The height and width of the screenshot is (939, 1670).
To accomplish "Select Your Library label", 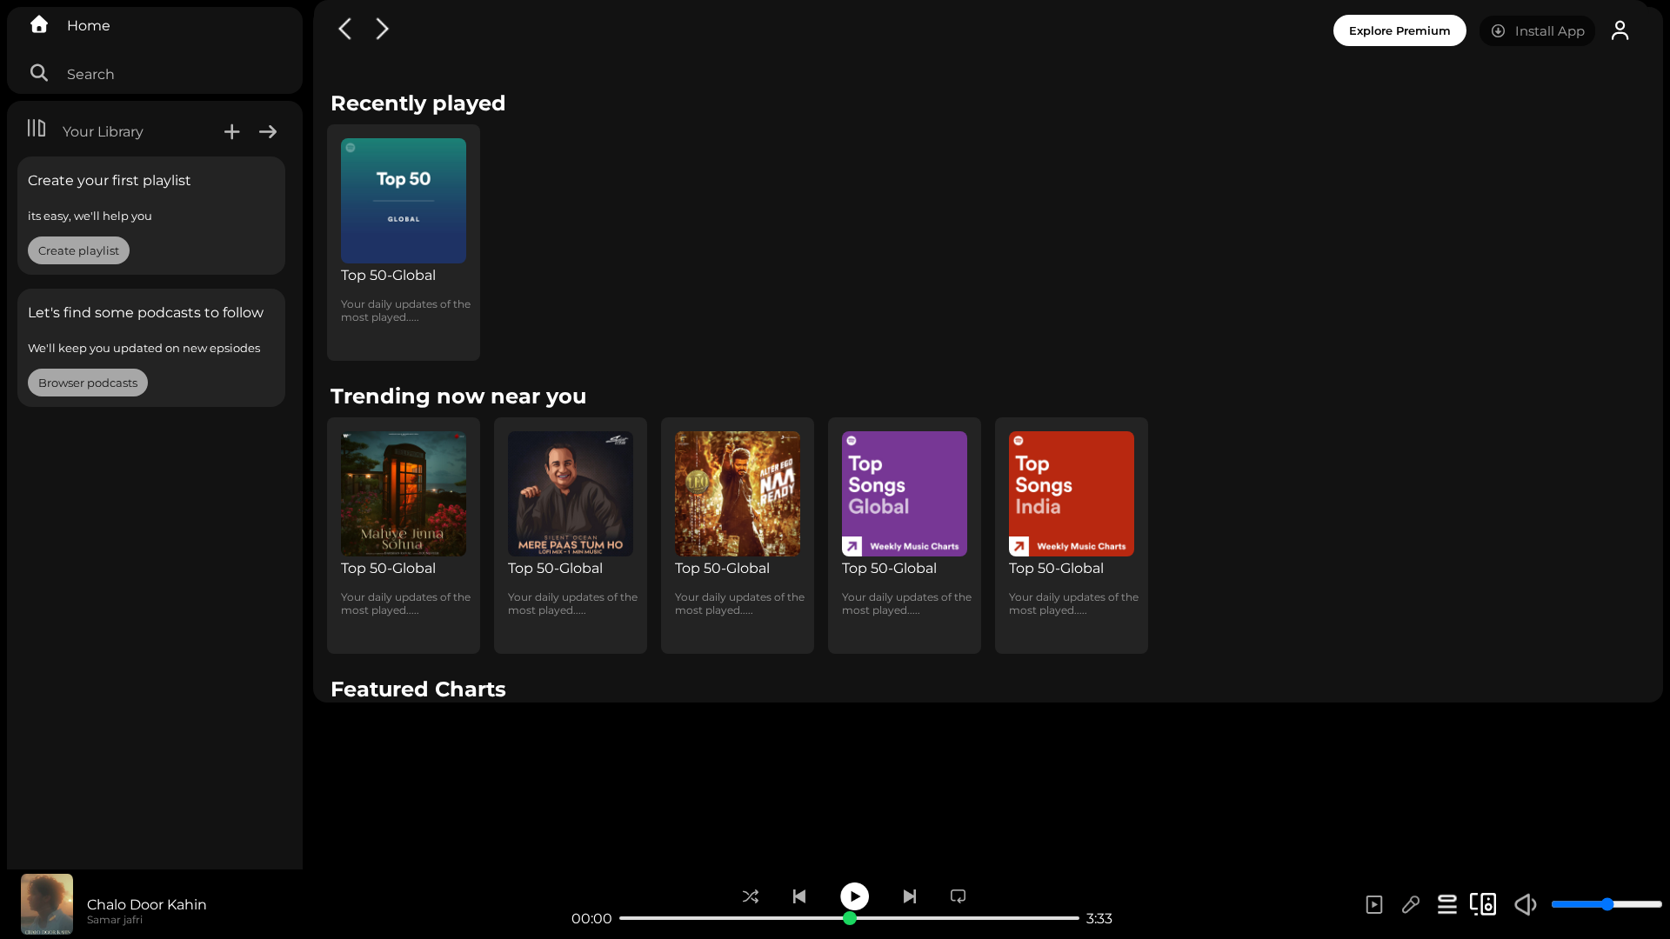I will 103,132.
